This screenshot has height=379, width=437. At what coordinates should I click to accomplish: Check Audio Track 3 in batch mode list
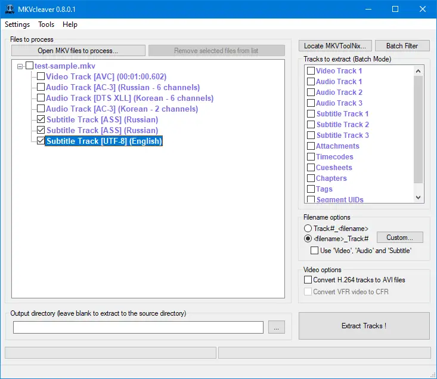(x=311, y=103)
